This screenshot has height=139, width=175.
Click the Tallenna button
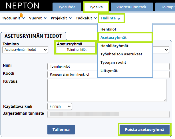(61, 130)
